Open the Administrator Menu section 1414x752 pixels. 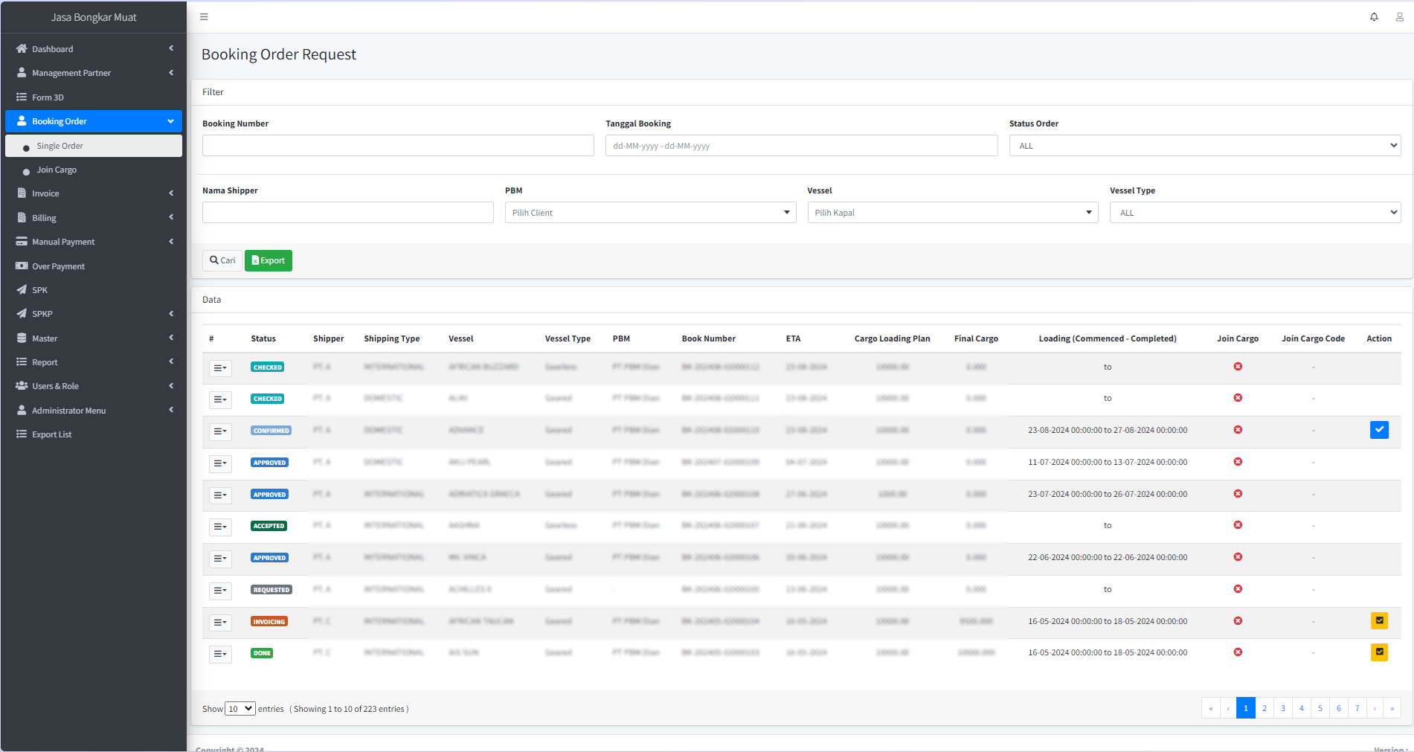[x=67, y=410]
